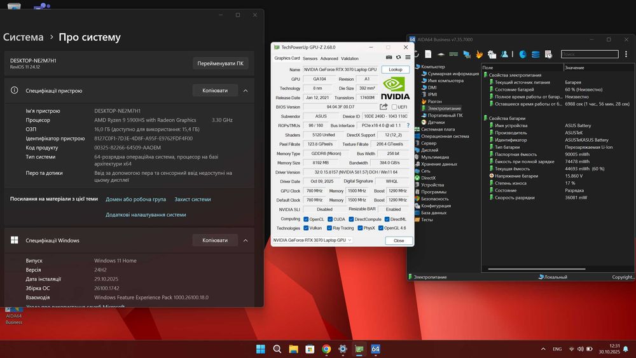Select Системная плата in AIDA64 tree
The image size is (636, 358).
[438, 129]
